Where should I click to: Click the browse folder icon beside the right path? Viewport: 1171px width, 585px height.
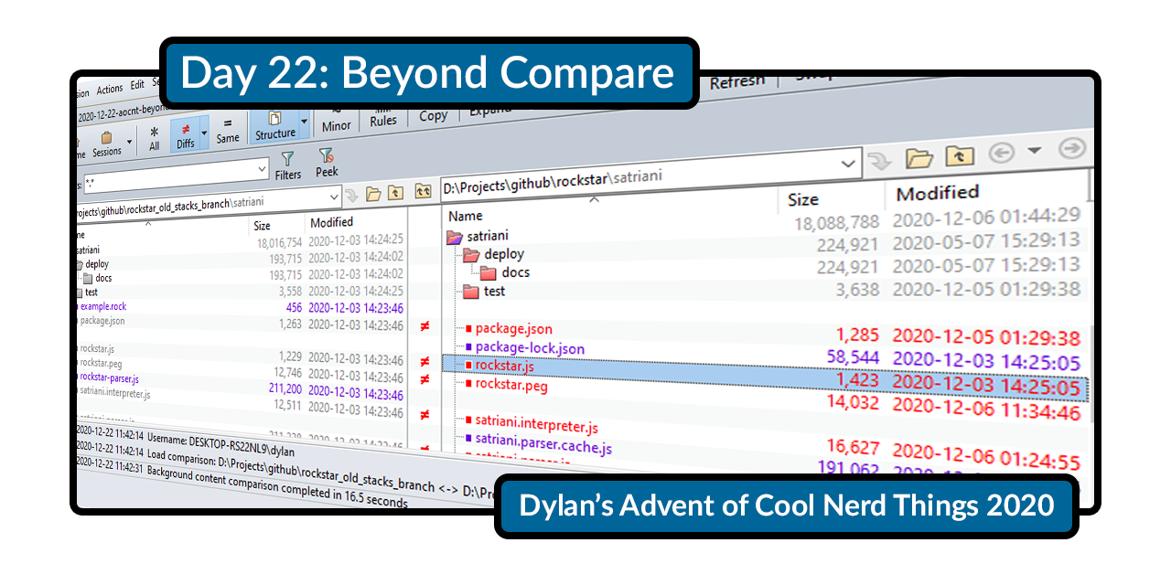point(919,156)
